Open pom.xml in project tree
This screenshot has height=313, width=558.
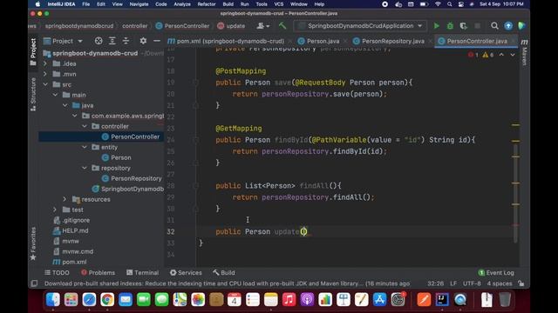(x=74, y=262)
